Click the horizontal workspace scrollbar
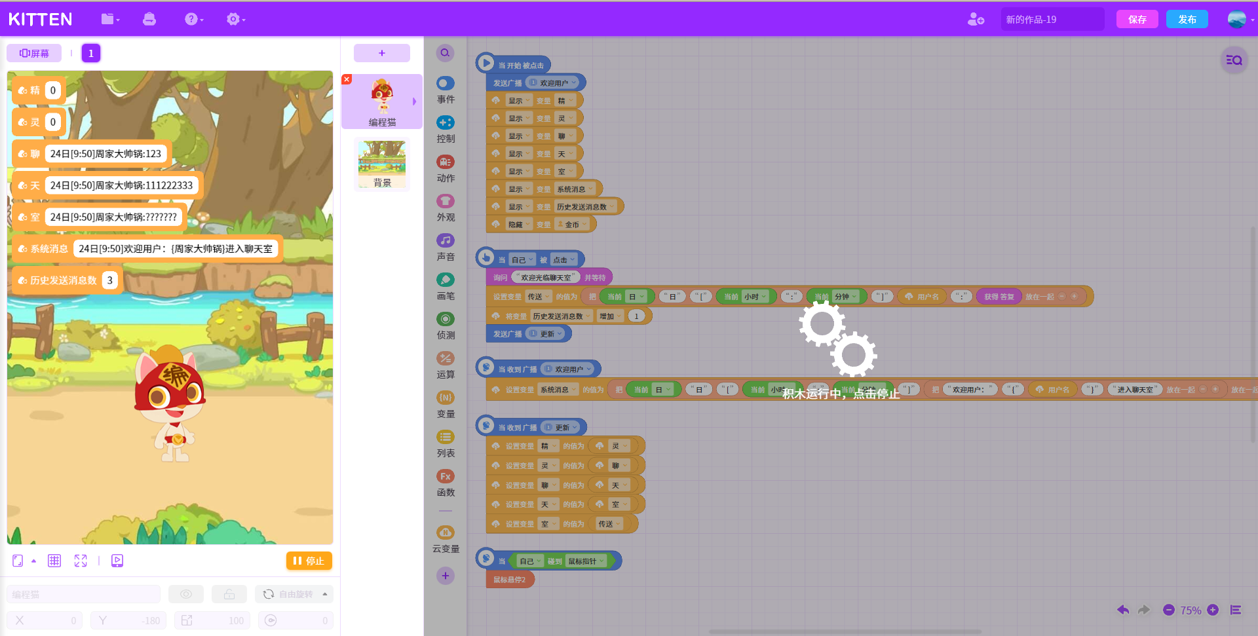1258x636 pixels. click(x=845, y=632)
